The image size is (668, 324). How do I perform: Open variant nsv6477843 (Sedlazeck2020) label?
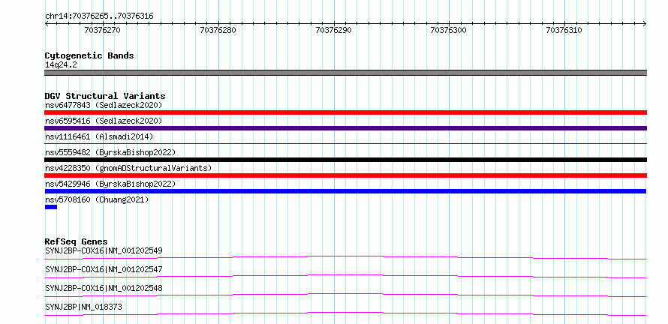click(x=104, y=105)
